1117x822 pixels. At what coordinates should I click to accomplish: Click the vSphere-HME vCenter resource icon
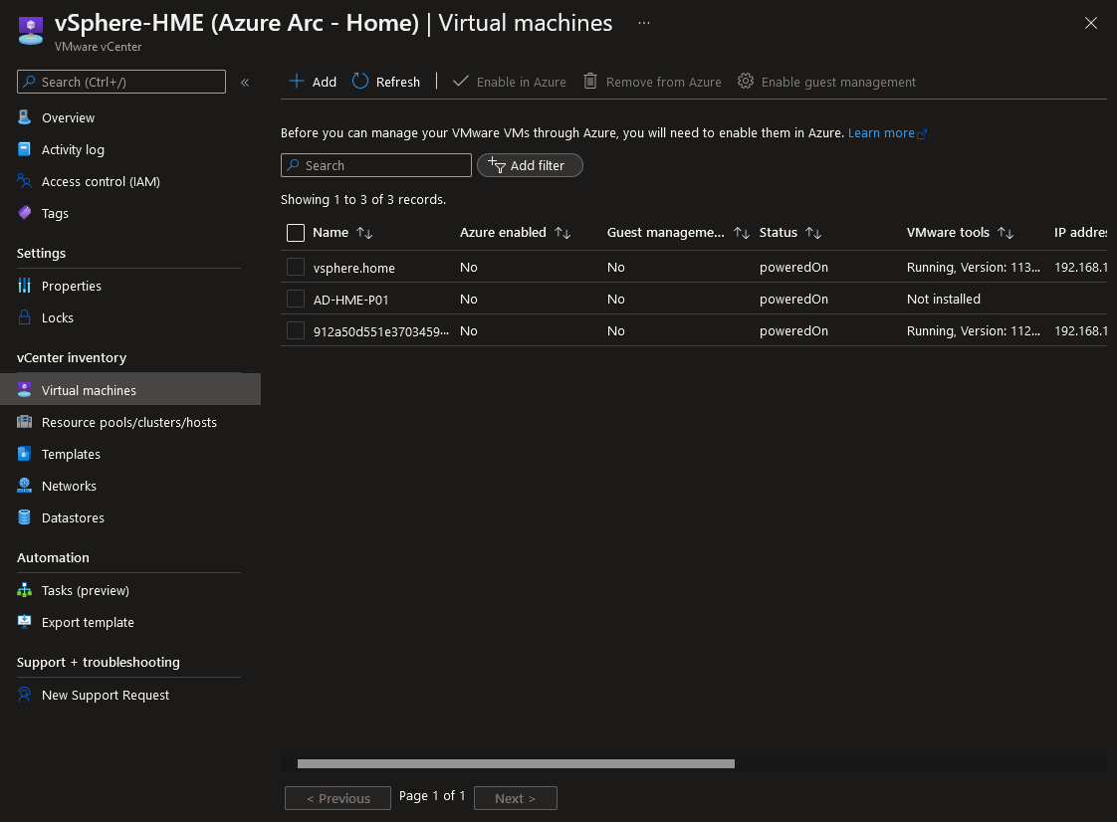click(30, 31)
